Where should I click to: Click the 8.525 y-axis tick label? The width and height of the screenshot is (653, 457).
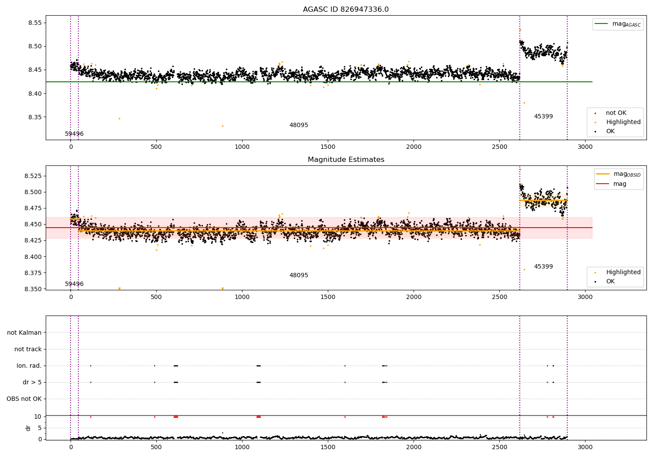[33, 176]
